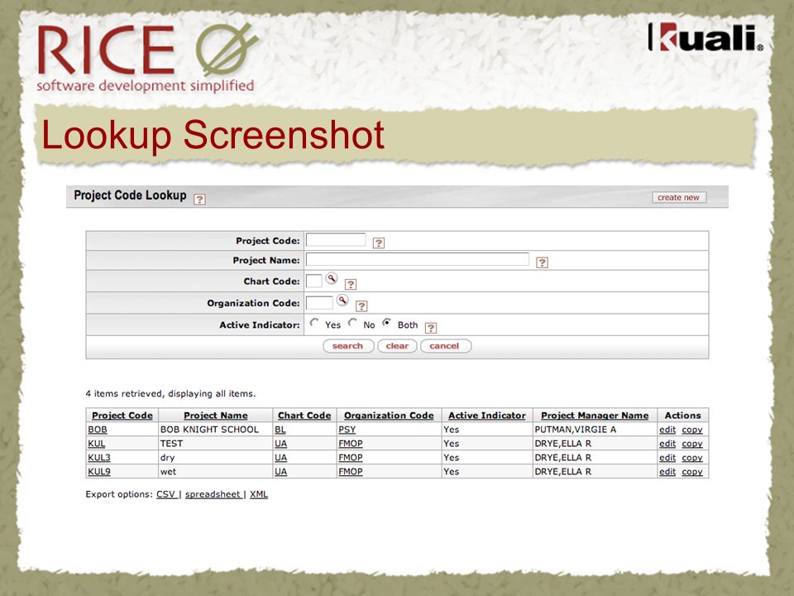Click the BOB KNIGHT SCHOOL project name

(209, 430)
